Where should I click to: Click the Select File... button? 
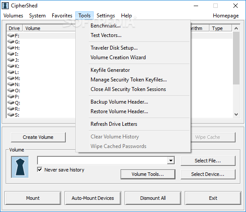point(208,161)
